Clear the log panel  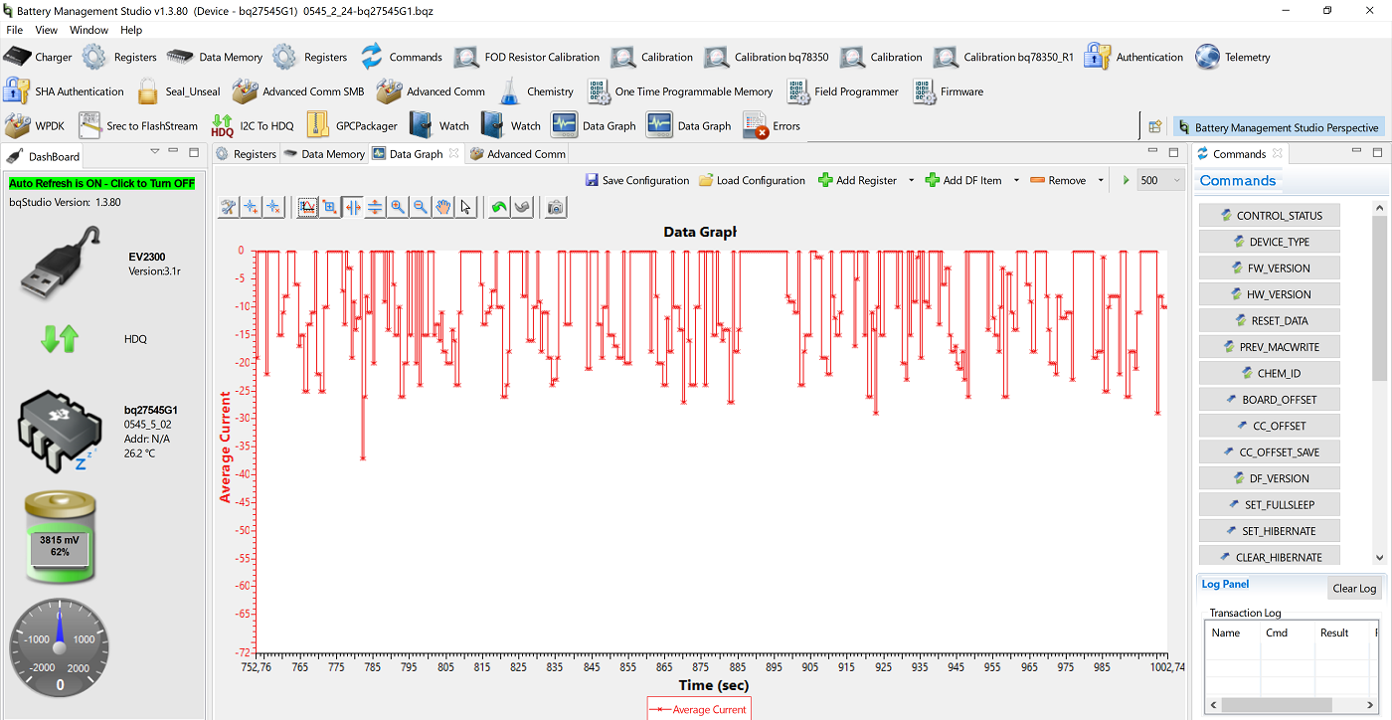1354,588
